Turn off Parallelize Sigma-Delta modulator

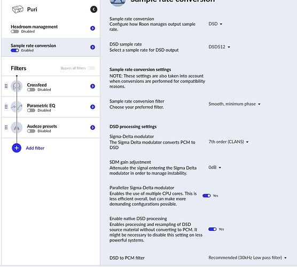[207, 195]
